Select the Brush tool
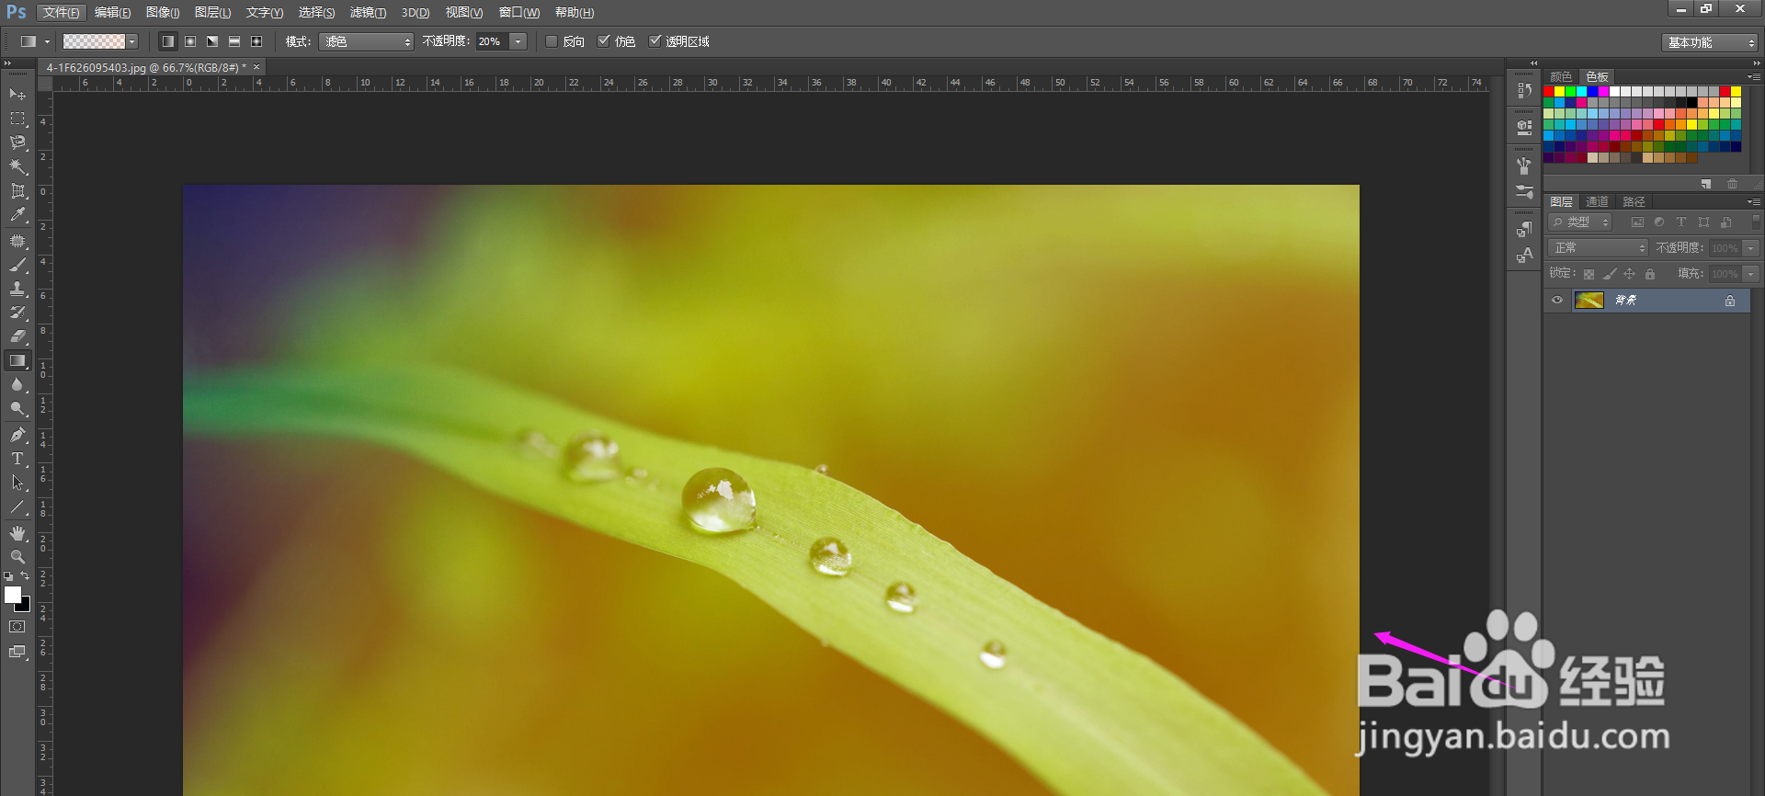Screen dimensions: 1765x796 click(x=17, y=265)
